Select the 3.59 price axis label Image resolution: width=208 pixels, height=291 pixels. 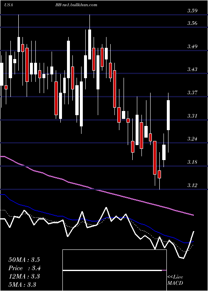click(192, 11)
